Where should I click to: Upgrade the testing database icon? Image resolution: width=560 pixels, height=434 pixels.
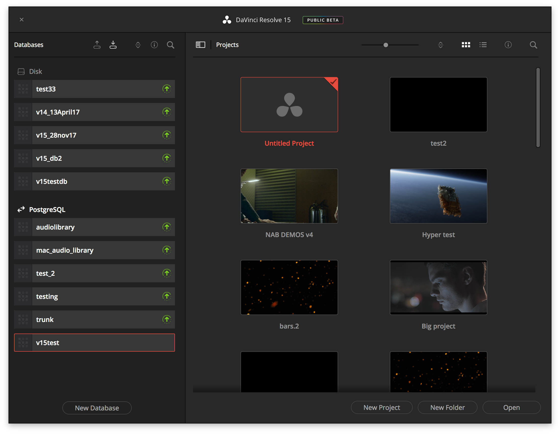[x=167, y=296]
